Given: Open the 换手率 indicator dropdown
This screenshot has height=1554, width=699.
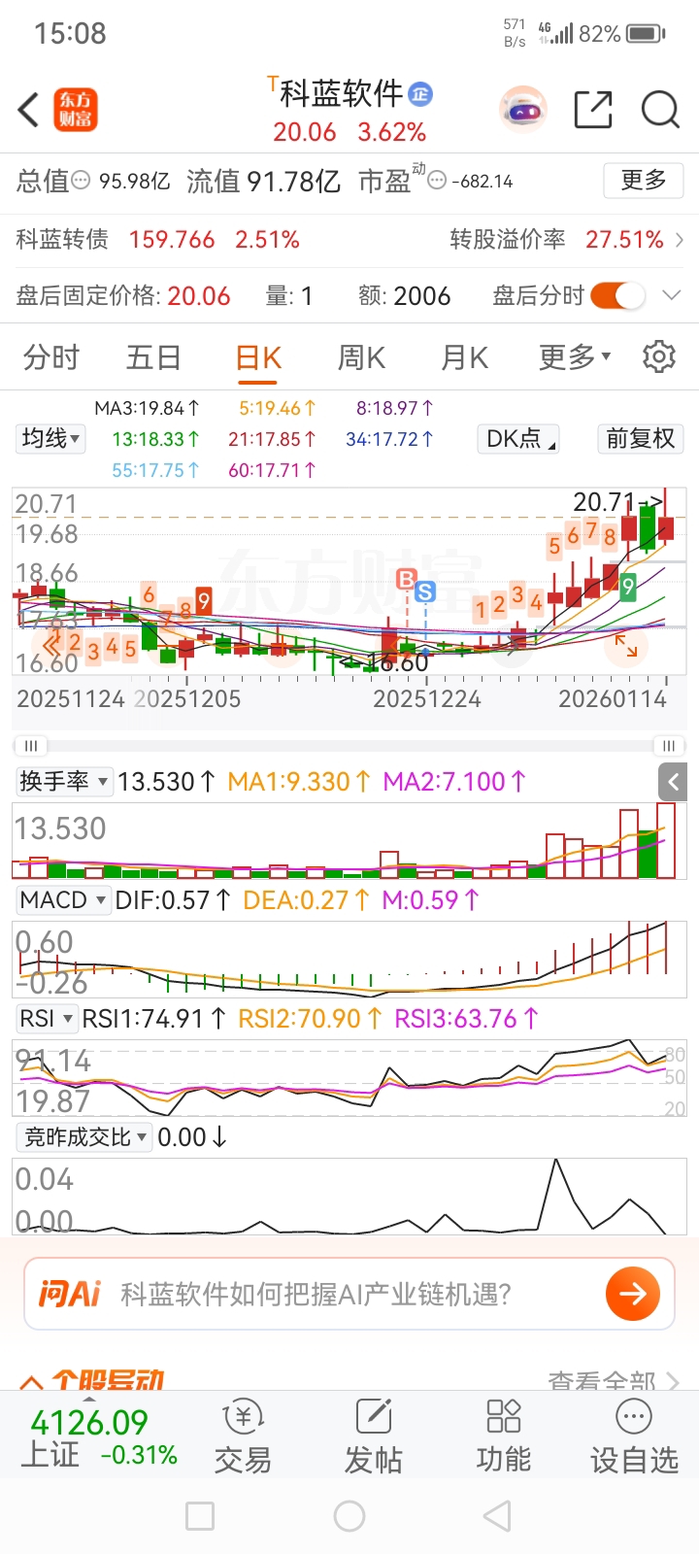Looking at the screenshot, I should coord(64,782).
